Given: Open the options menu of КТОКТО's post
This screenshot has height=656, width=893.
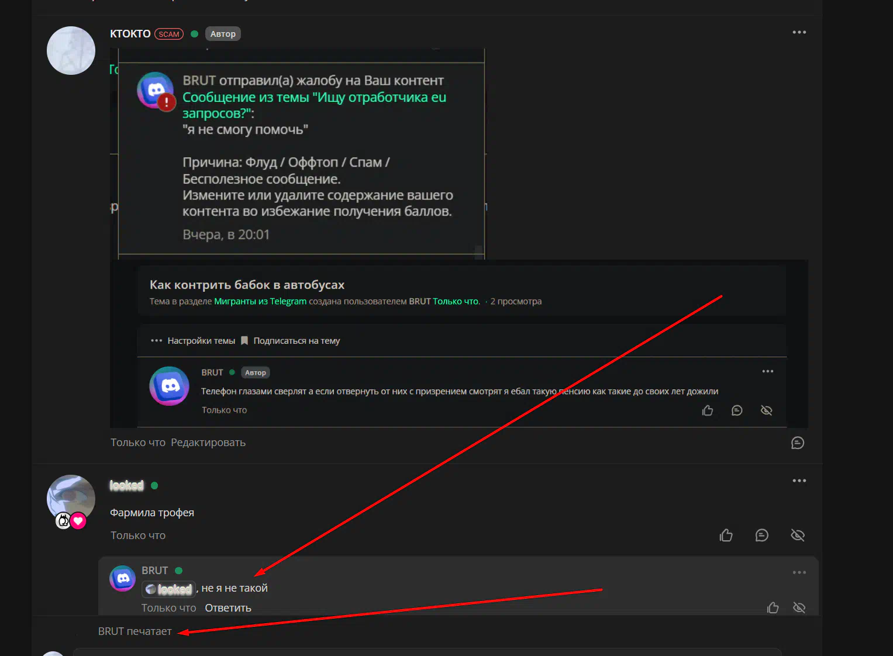Looking at the screenshot, I should point(799,32).
